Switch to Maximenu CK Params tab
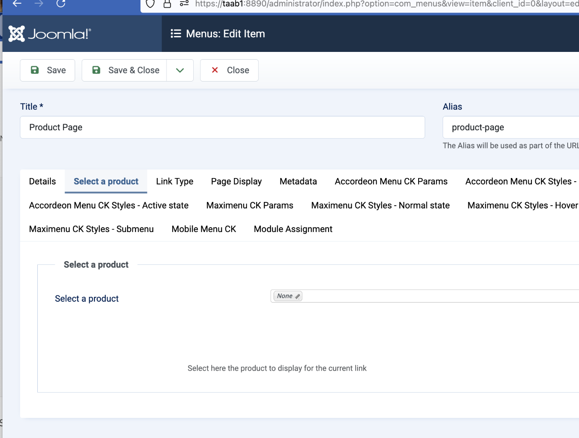This screenshot has width=579, height=438. click(x=250, y=205)
